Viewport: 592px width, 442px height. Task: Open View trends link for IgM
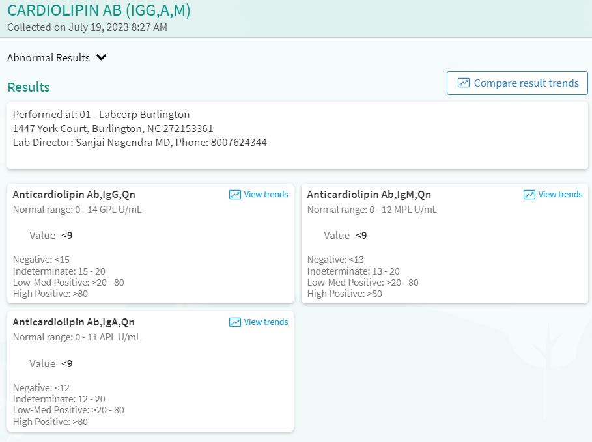pos(560,195)
